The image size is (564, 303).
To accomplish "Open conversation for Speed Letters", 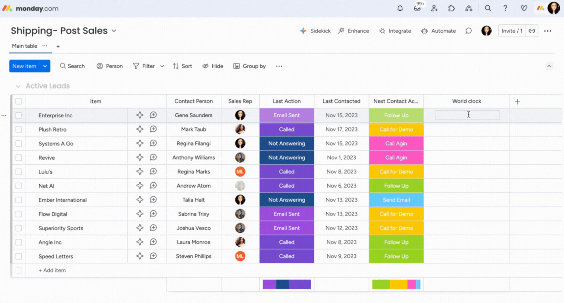I will tap(153, 256).
